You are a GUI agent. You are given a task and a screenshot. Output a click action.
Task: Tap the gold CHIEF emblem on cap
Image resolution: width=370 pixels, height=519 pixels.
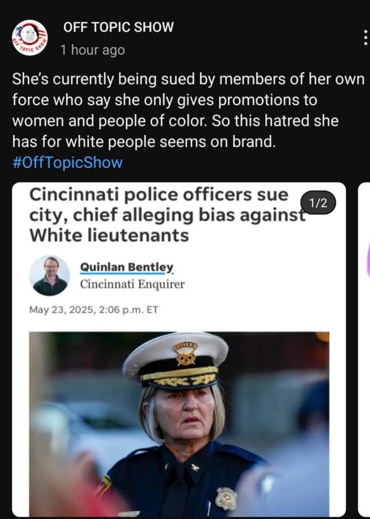point(185,353)
